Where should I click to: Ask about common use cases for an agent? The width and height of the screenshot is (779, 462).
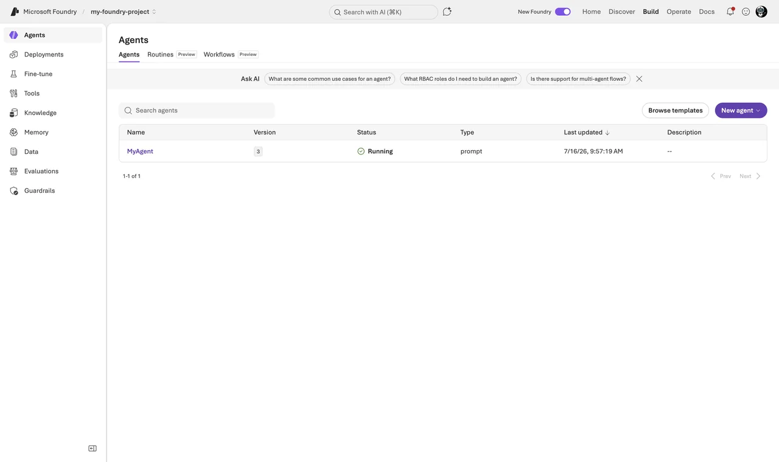coord(330,79)
